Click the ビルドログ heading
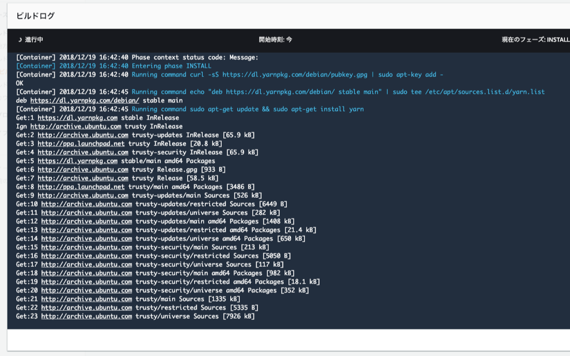The image size is (570, 356). click(35, 16)
